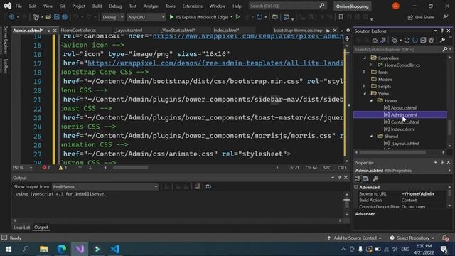Click Sync with Active Document icon
This screenshot has width=455, height=256.
[x=407, y=40]
